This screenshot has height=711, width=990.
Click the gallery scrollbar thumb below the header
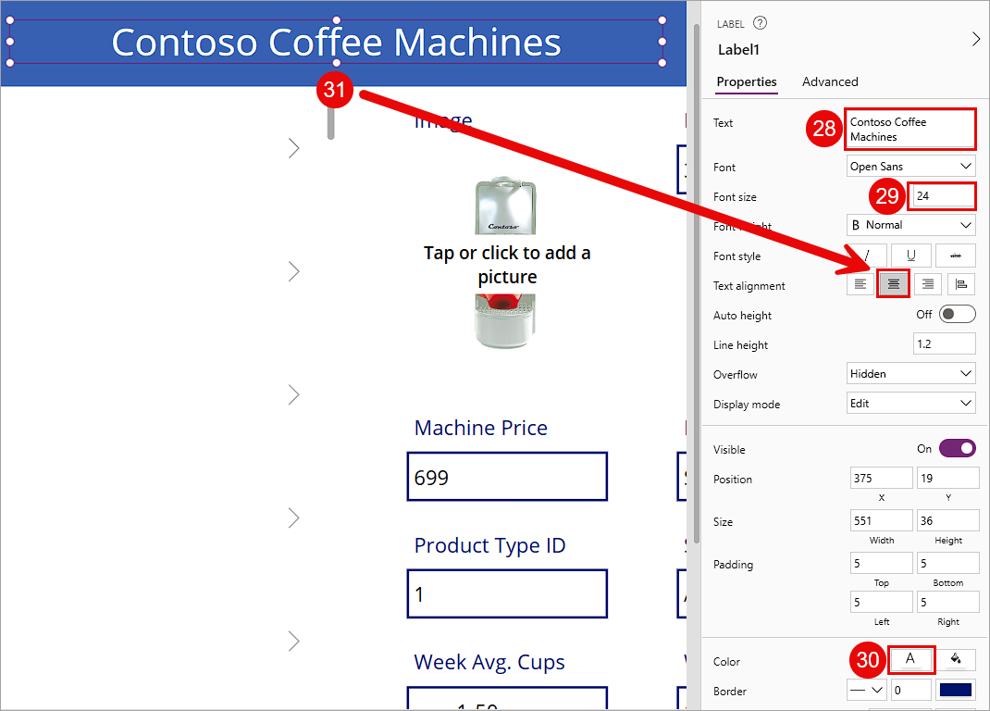pyautogui.click(x=331, y=123)
